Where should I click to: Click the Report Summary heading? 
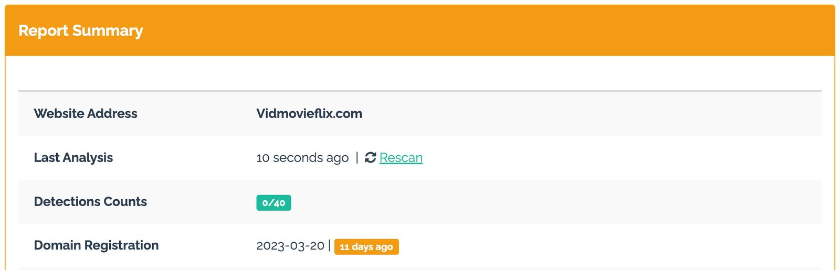pos(81,30)
